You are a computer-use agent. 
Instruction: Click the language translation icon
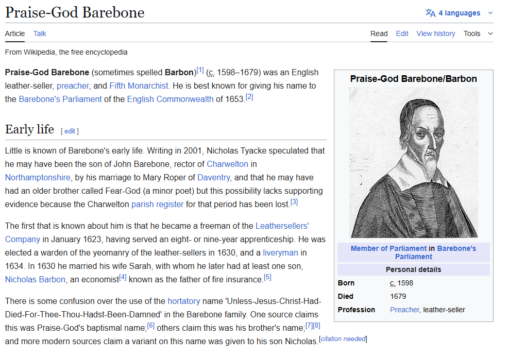tap(430, 13)
